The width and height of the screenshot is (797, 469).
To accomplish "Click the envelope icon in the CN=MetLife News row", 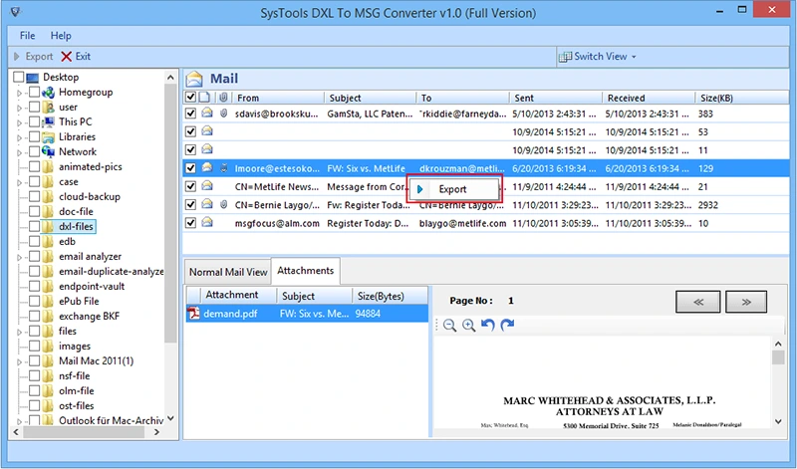I will 207,186.
